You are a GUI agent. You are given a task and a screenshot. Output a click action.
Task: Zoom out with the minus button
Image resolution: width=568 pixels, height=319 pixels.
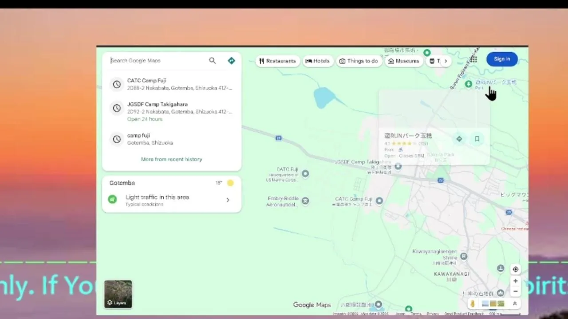click(x=515, y=292)
